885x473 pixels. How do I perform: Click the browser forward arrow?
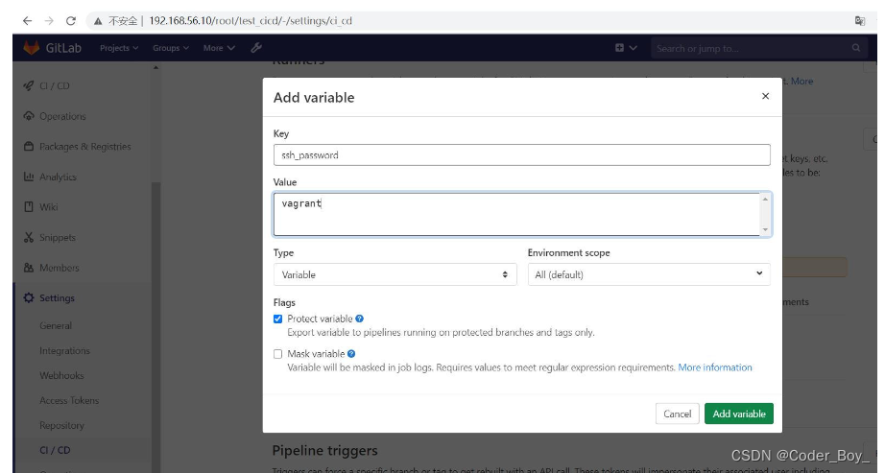(x=49, y=21)
